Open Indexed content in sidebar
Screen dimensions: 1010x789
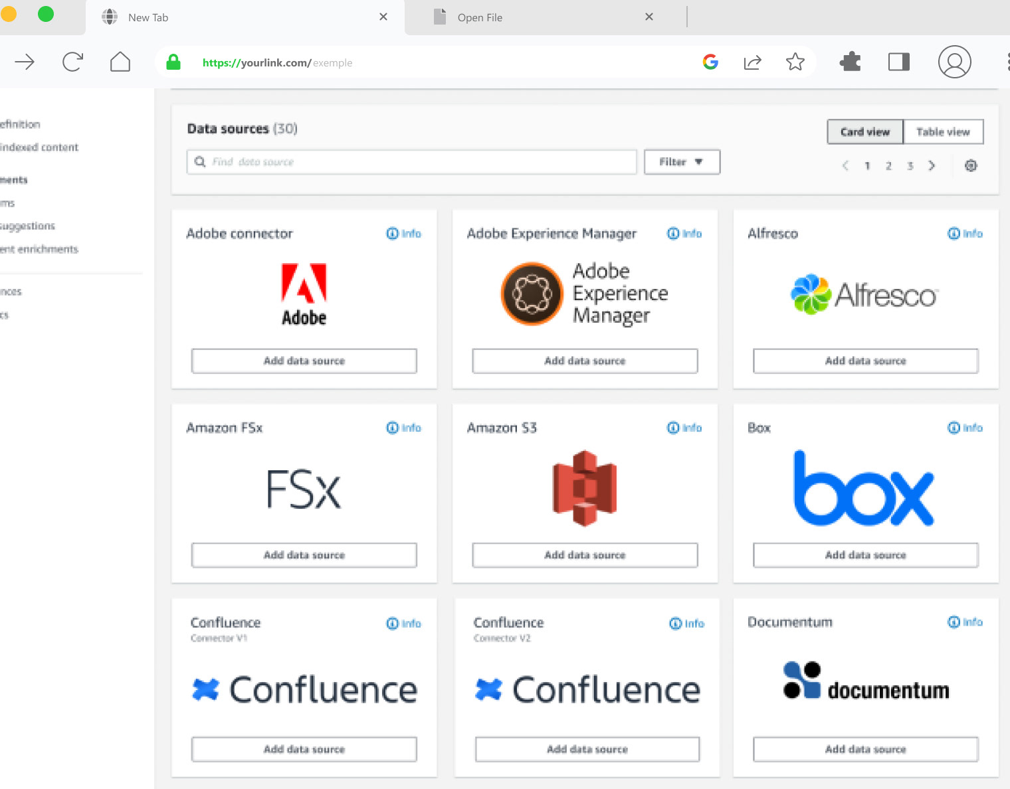click(x=39, y=147)
